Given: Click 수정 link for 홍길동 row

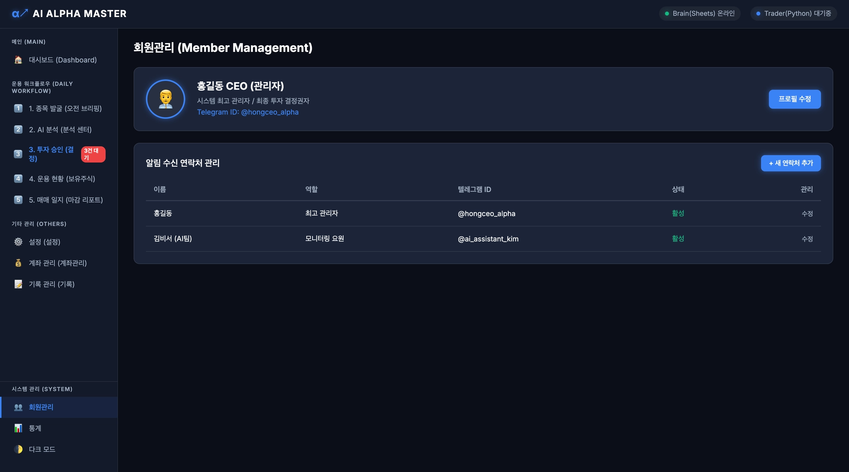Looking at the screenshot, I should [x=807, y=214].
